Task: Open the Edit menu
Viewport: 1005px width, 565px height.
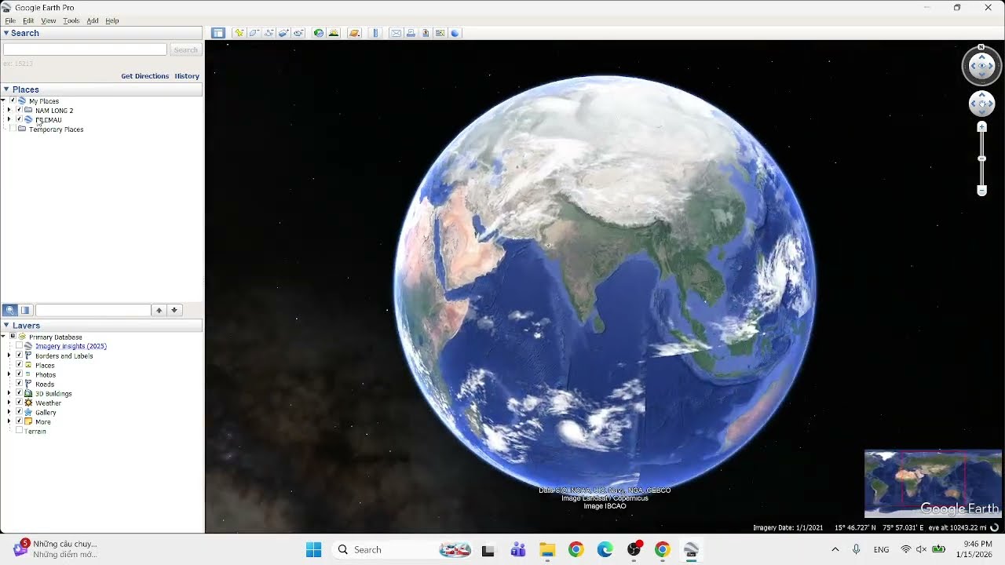Action: [28, 20]
